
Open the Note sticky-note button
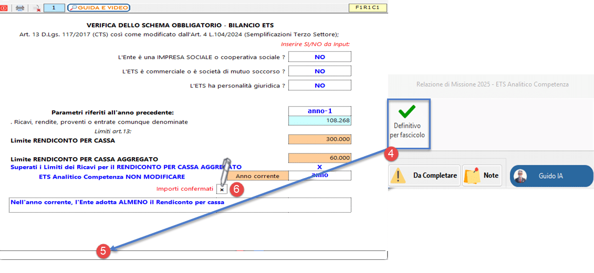[482, 176]
